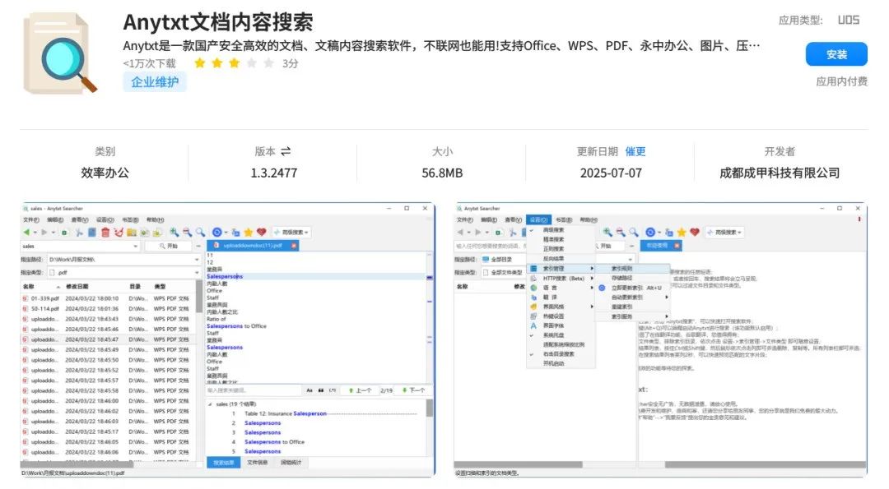The image size is (889, 489).
Task: Click 下一个 next match button
Action: coord(413,390)
